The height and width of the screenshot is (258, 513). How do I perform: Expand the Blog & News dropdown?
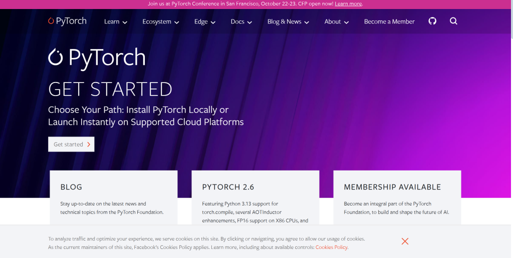[288, 21]
